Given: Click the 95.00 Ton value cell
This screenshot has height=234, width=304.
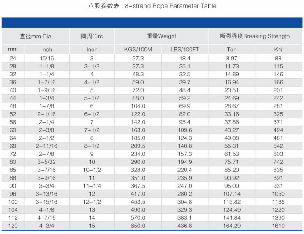Looking at the screenshot, I should (232, 186).
